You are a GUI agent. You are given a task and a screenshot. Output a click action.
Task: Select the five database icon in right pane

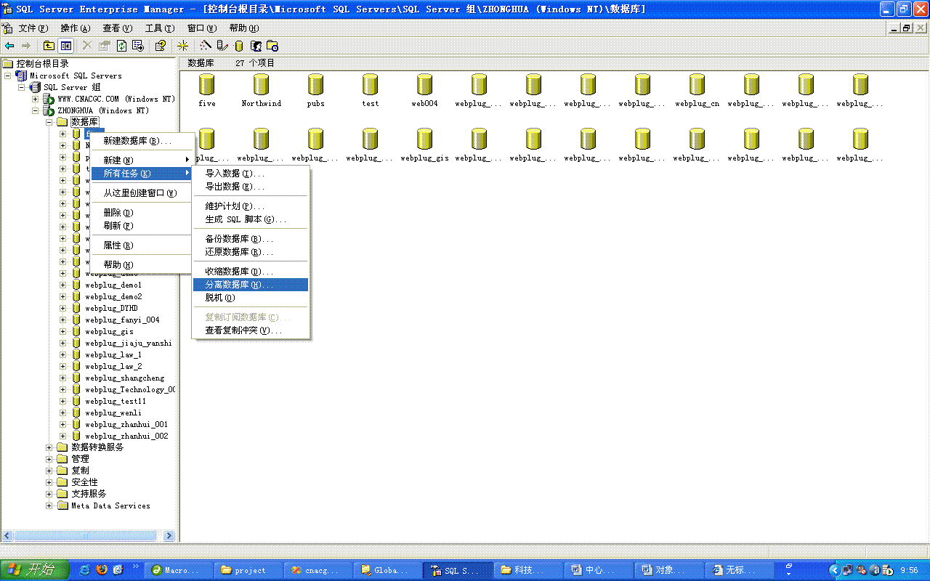207,86
